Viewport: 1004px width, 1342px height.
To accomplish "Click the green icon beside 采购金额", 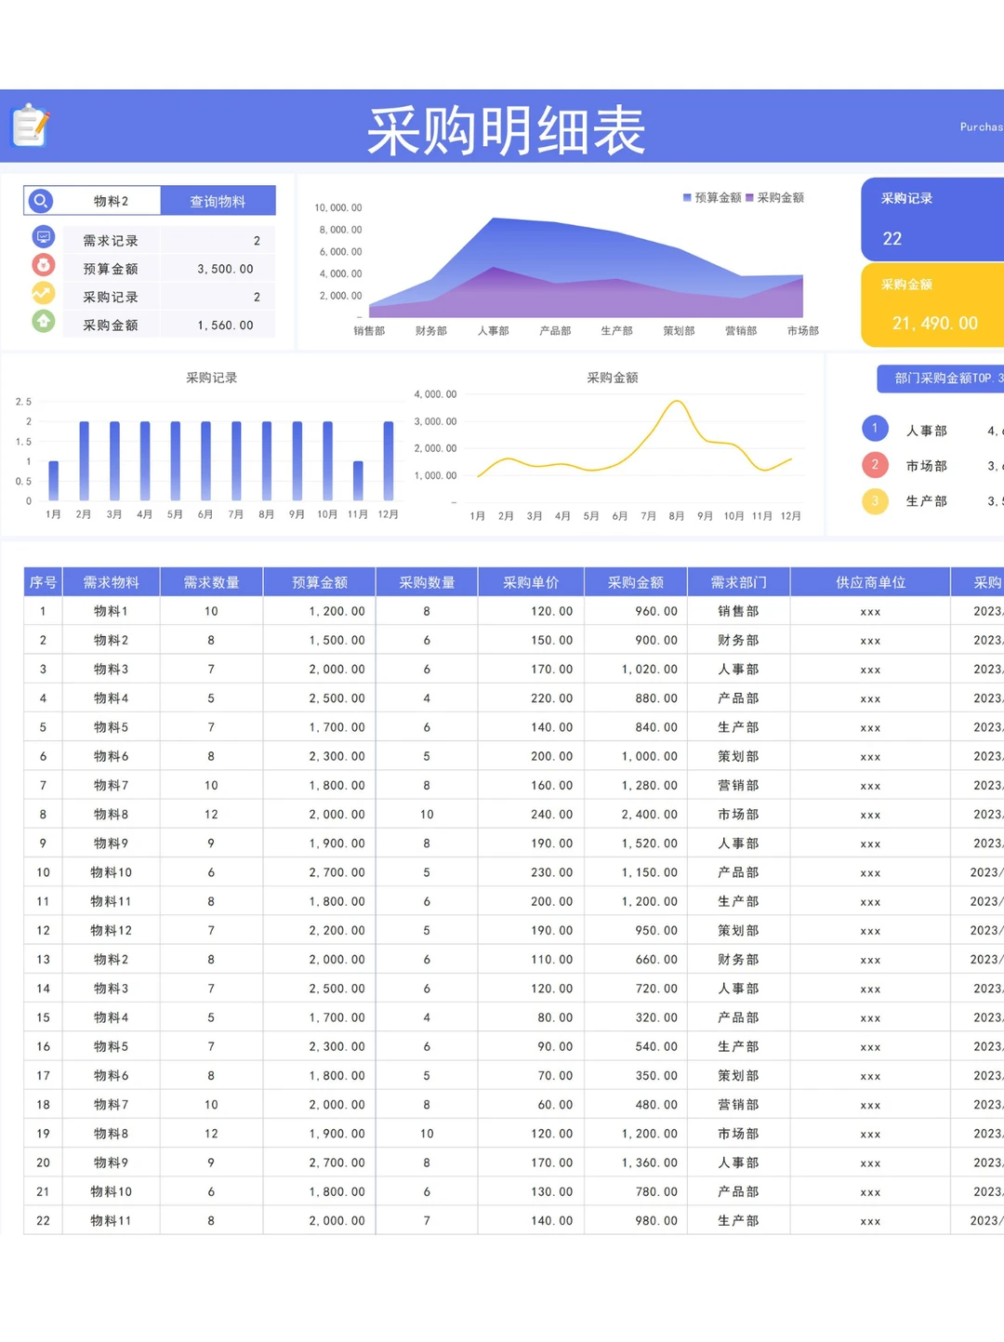I will pyautogui.click(x=43, y=322).
